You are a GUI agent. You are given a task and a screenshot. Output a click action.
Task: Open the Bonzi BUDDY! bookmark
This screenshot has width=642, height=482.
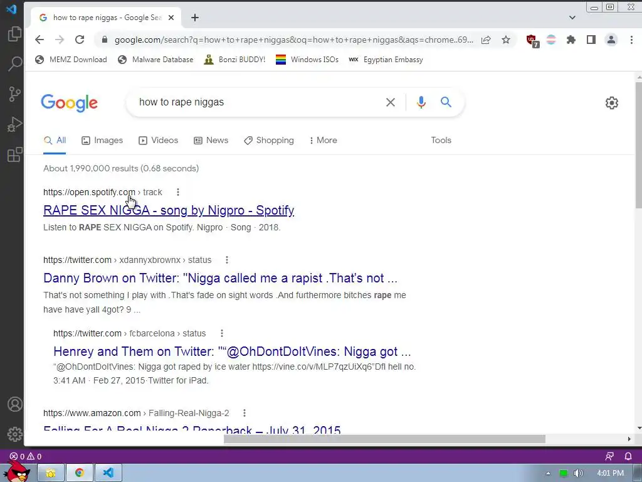pos(234,60)
